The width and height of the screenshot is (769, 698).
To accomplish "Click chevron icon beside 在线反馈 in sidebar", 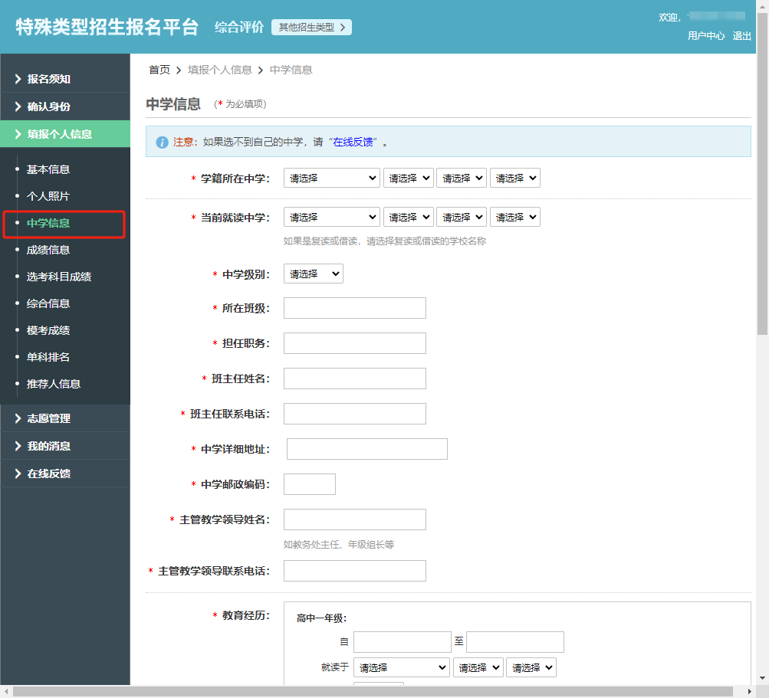I will coord(18,473).
